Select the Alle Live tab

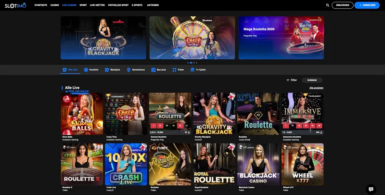pyautogui.click(x=70, y=70)
